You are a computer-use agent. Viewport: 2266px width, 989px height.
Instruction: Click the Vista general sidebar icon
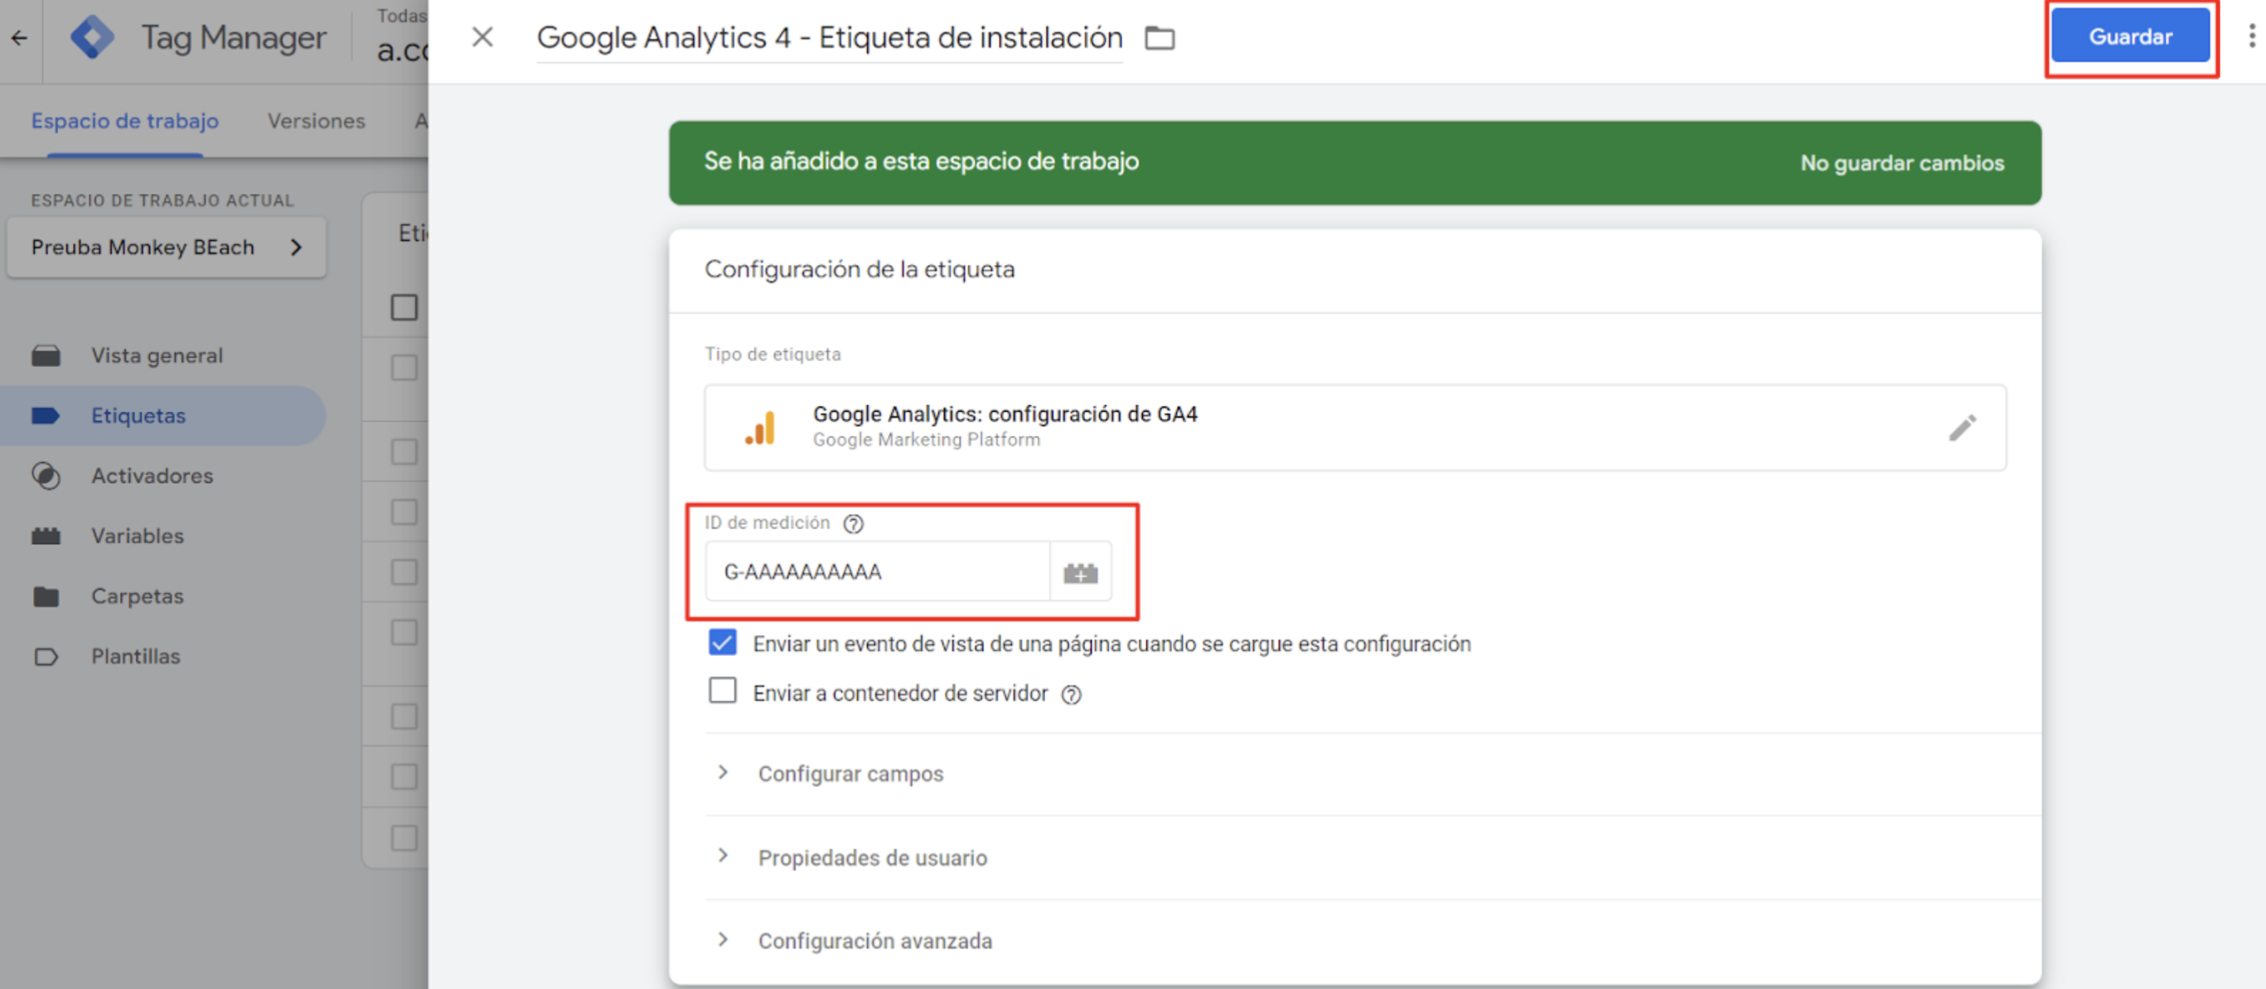click(46, 356)
